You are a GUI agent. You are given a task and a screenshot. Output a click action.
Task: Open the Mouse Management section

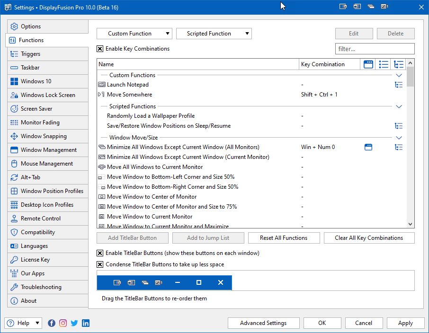pos(48,164)
